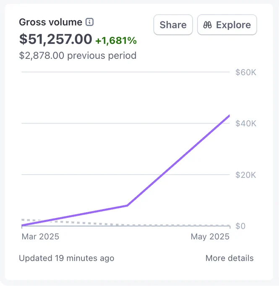Open the More details link
279x286 pixels.
(x=229, y=258)
